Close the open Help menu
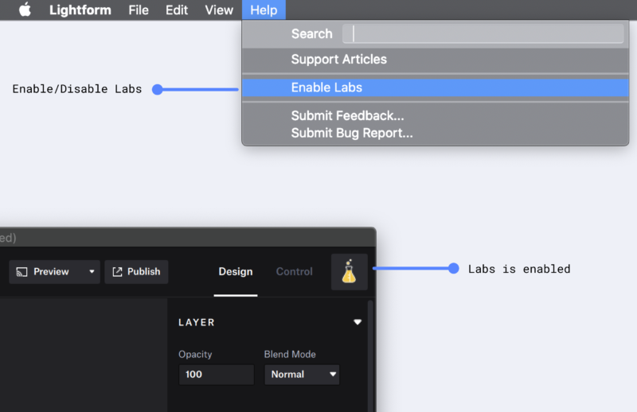 click(263, 10)
